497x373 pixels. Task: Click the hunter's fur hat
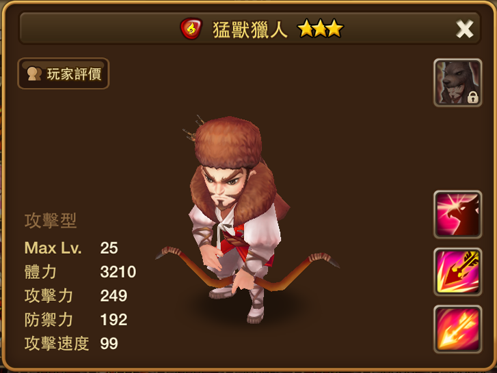tap(228, 142)
